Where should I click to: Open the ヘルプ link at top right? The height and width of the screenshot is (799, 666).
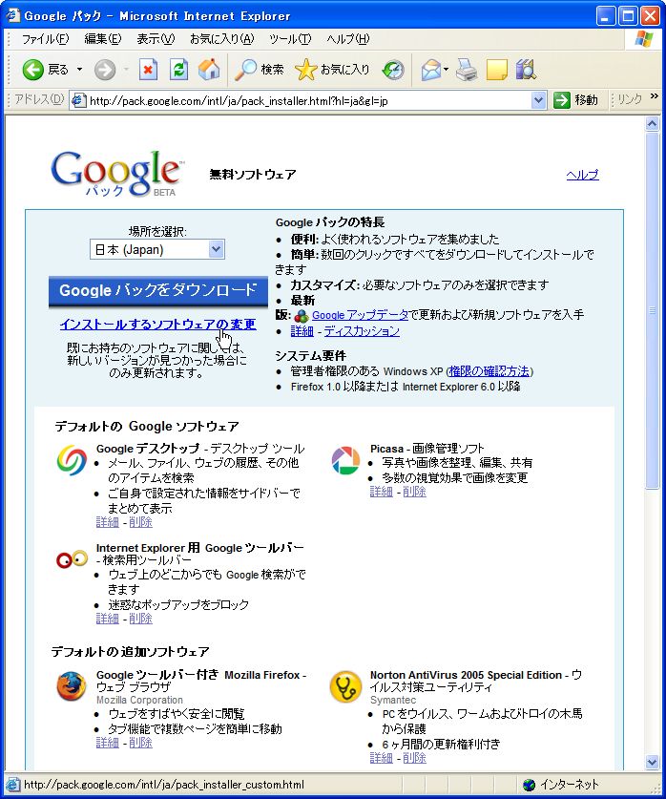[x=582, y=175]
